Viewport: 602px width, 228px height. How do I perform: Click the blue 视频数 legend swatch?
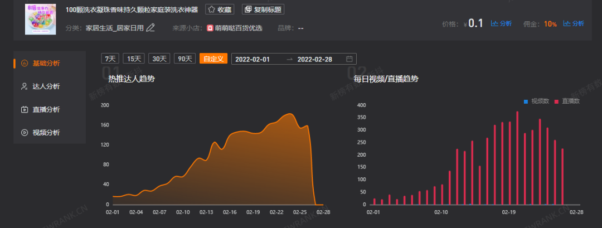point(526,101)
